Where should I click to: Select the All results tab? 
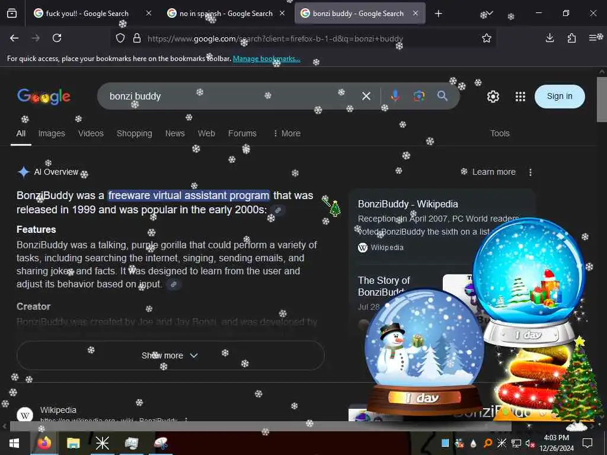point(21,133)
